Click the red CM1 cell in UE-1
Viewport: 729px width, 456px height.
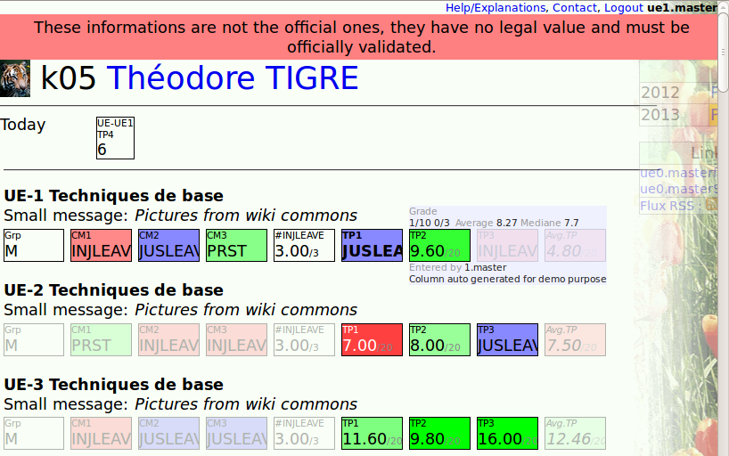102,245
